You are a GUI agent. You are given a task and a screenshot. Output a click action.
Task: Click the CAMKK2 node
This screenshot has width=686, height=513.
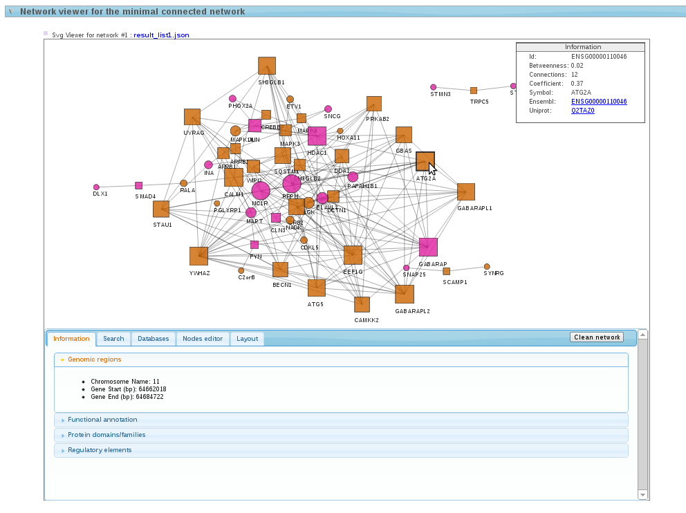[362, 304]
